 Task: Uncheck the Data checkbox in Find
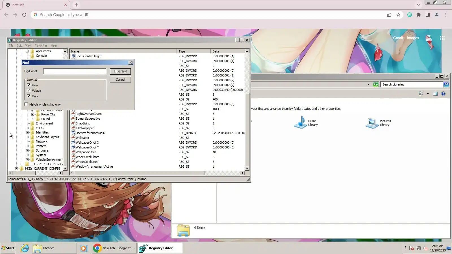click(29, 96)
